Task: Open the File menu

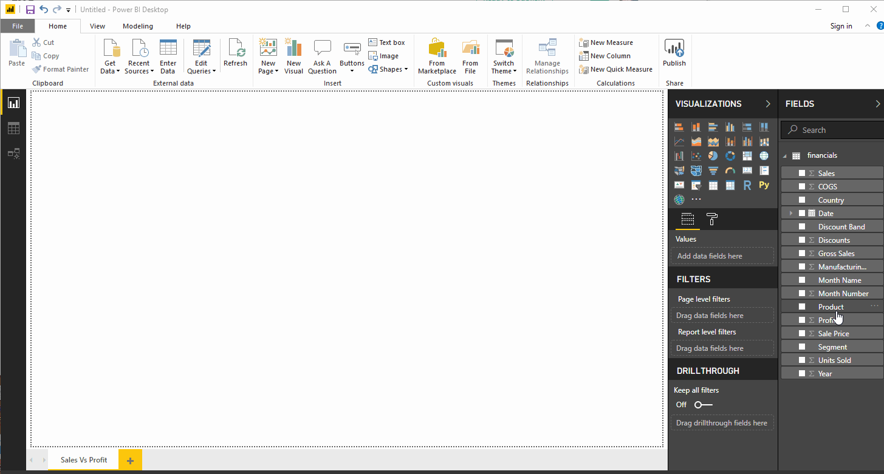Action: [18, 26]
